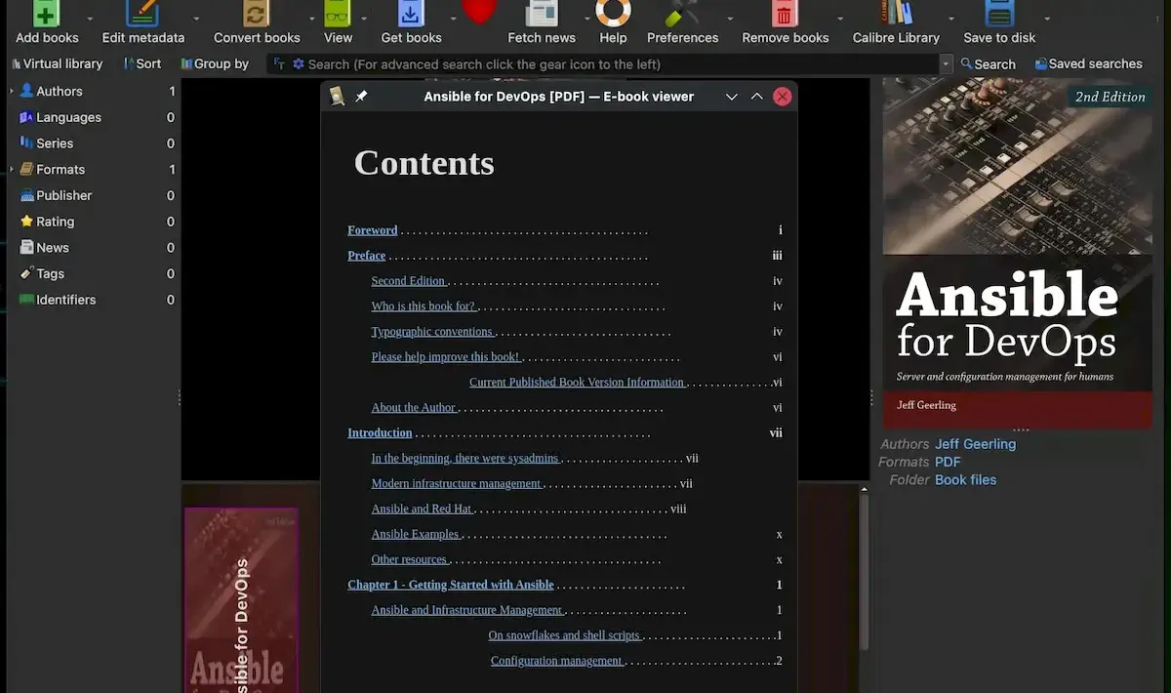This screenshot has height=693, width=1171.
Task: Click the Add books toolbar icon
Action: [46, 13]
